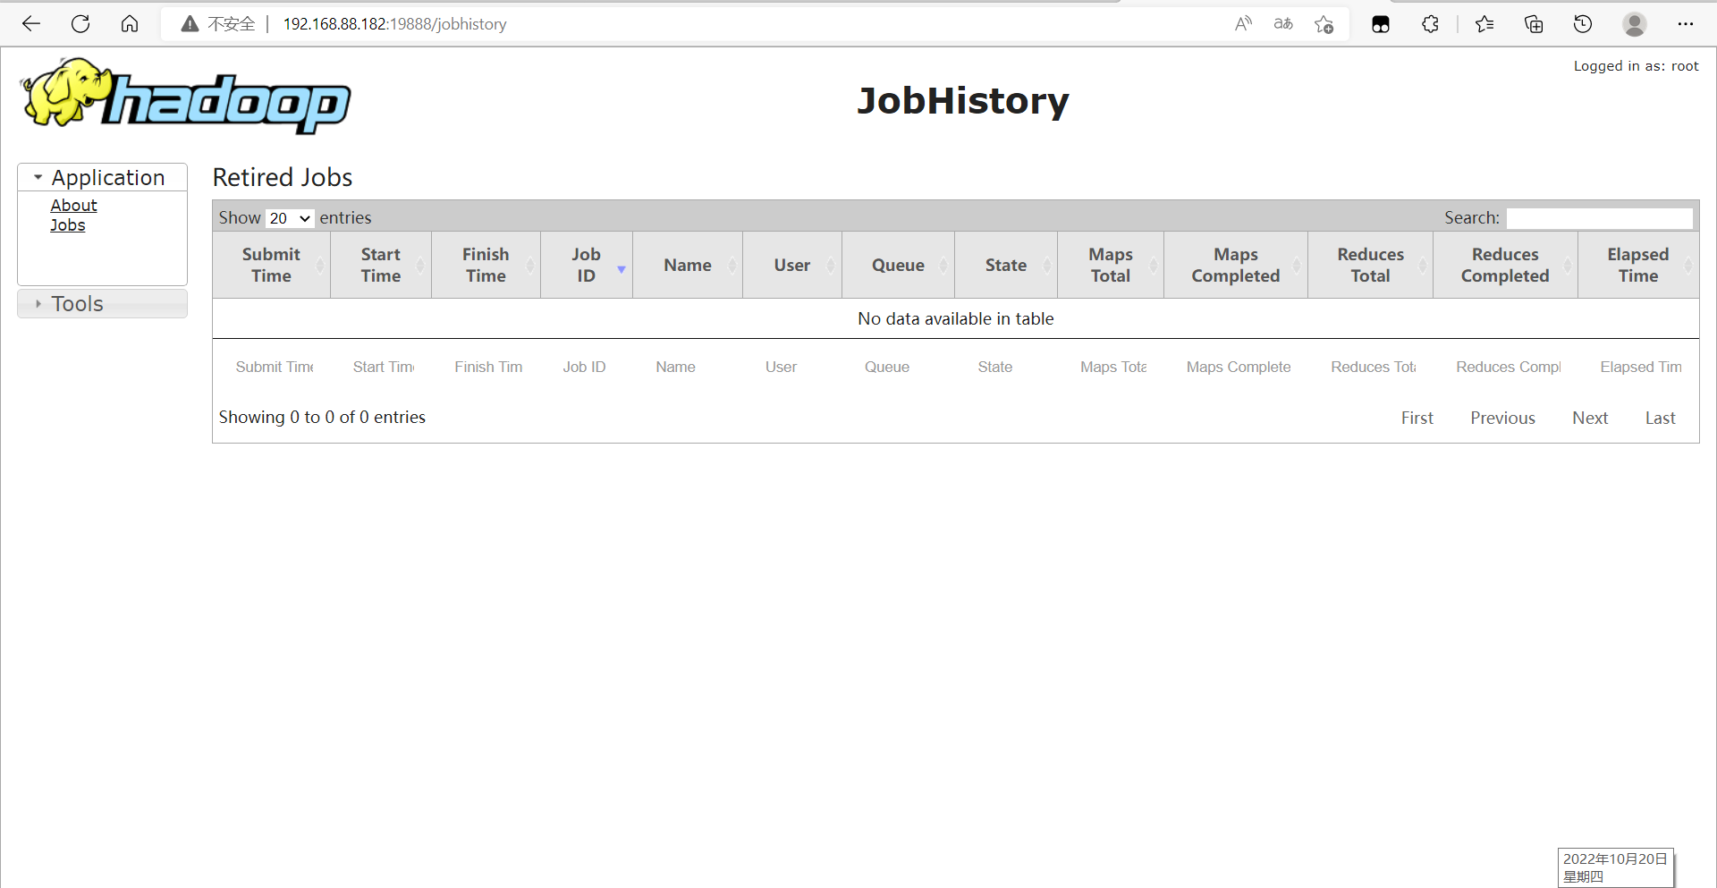
Task: Sort by Maps Total column header
Action: pos(1111,265)
